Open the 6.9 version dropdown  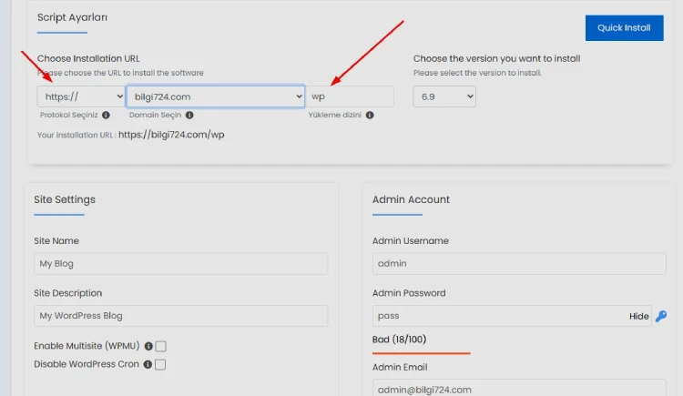click(444, 96)
